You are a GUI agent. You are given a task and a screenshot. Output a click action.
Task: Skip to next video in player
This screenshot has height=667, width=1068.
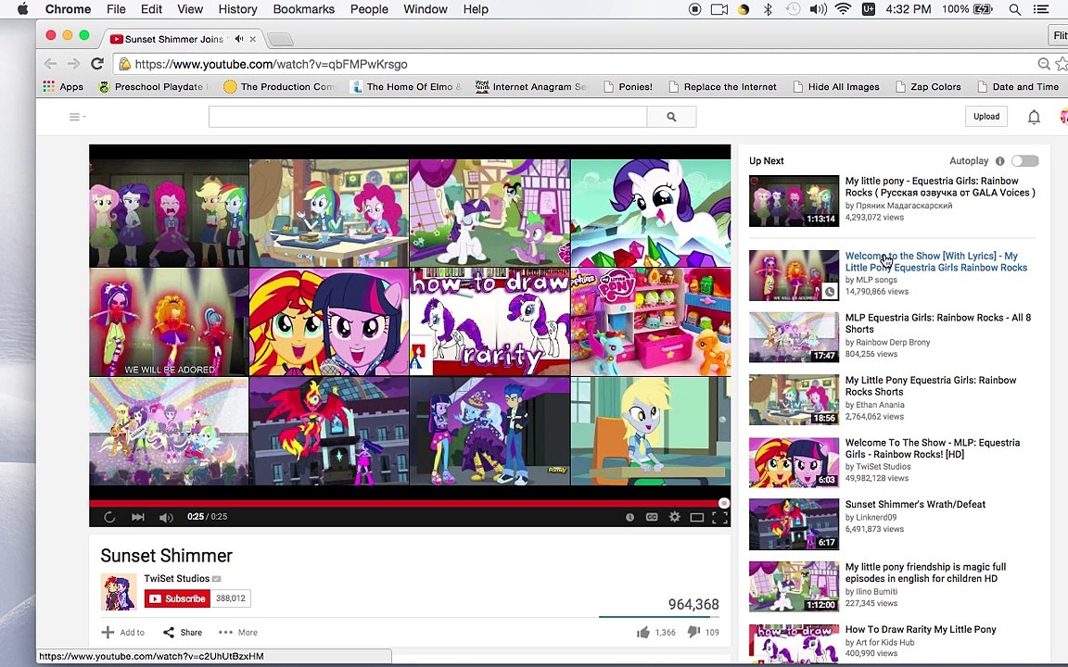[137, 517]
